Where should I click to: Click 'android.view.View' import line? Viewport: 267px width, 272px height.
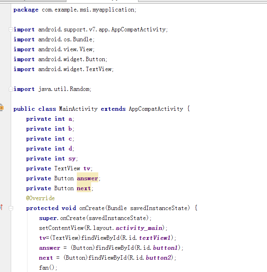65,49
